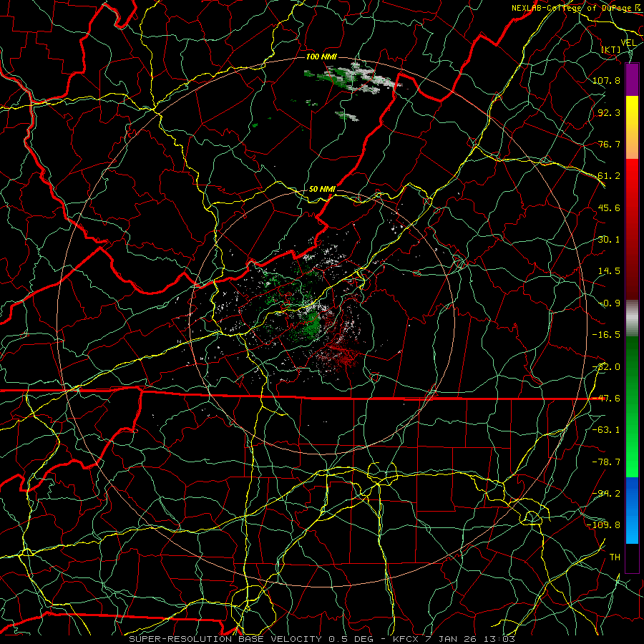The width and height of the screenshot is (644, 644).
Task: Select the 45.6 scale value
Action: tap(609, 208)
